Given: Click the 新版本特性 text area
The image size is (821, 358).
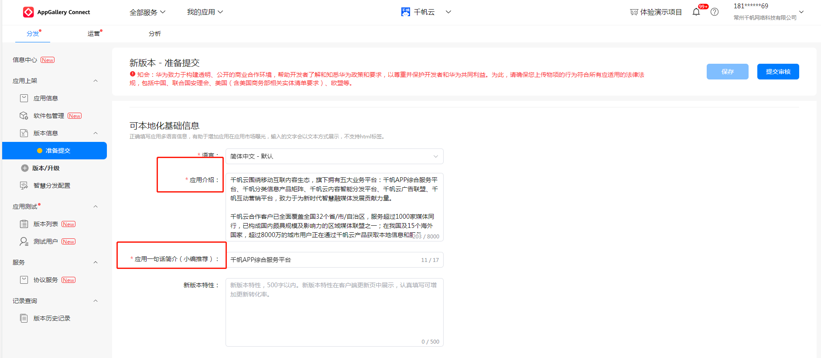Looking at the screenshot, I should [335, 312].
